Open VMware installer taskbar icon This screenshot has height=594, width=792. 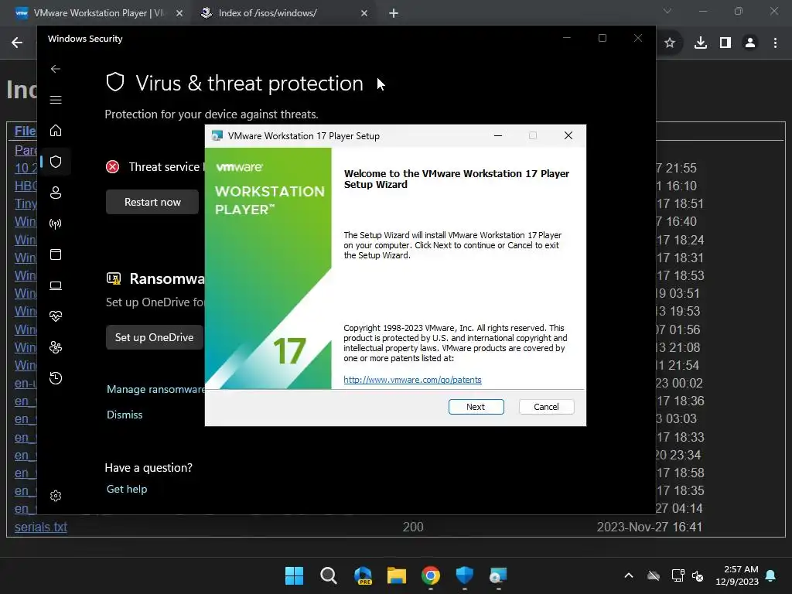[x=499, y=575]
